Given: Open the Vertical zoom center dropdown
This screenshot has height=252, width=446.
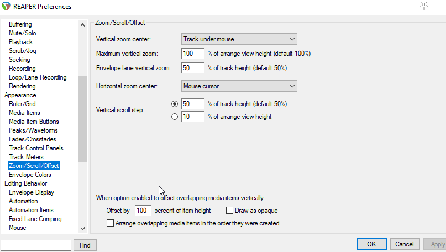Looking at the screenshot, I should pos(239,39).
